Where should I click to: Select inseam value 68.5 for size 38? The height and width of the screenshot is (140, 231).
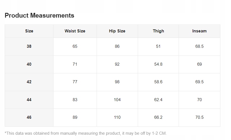(x=199, y=46)
